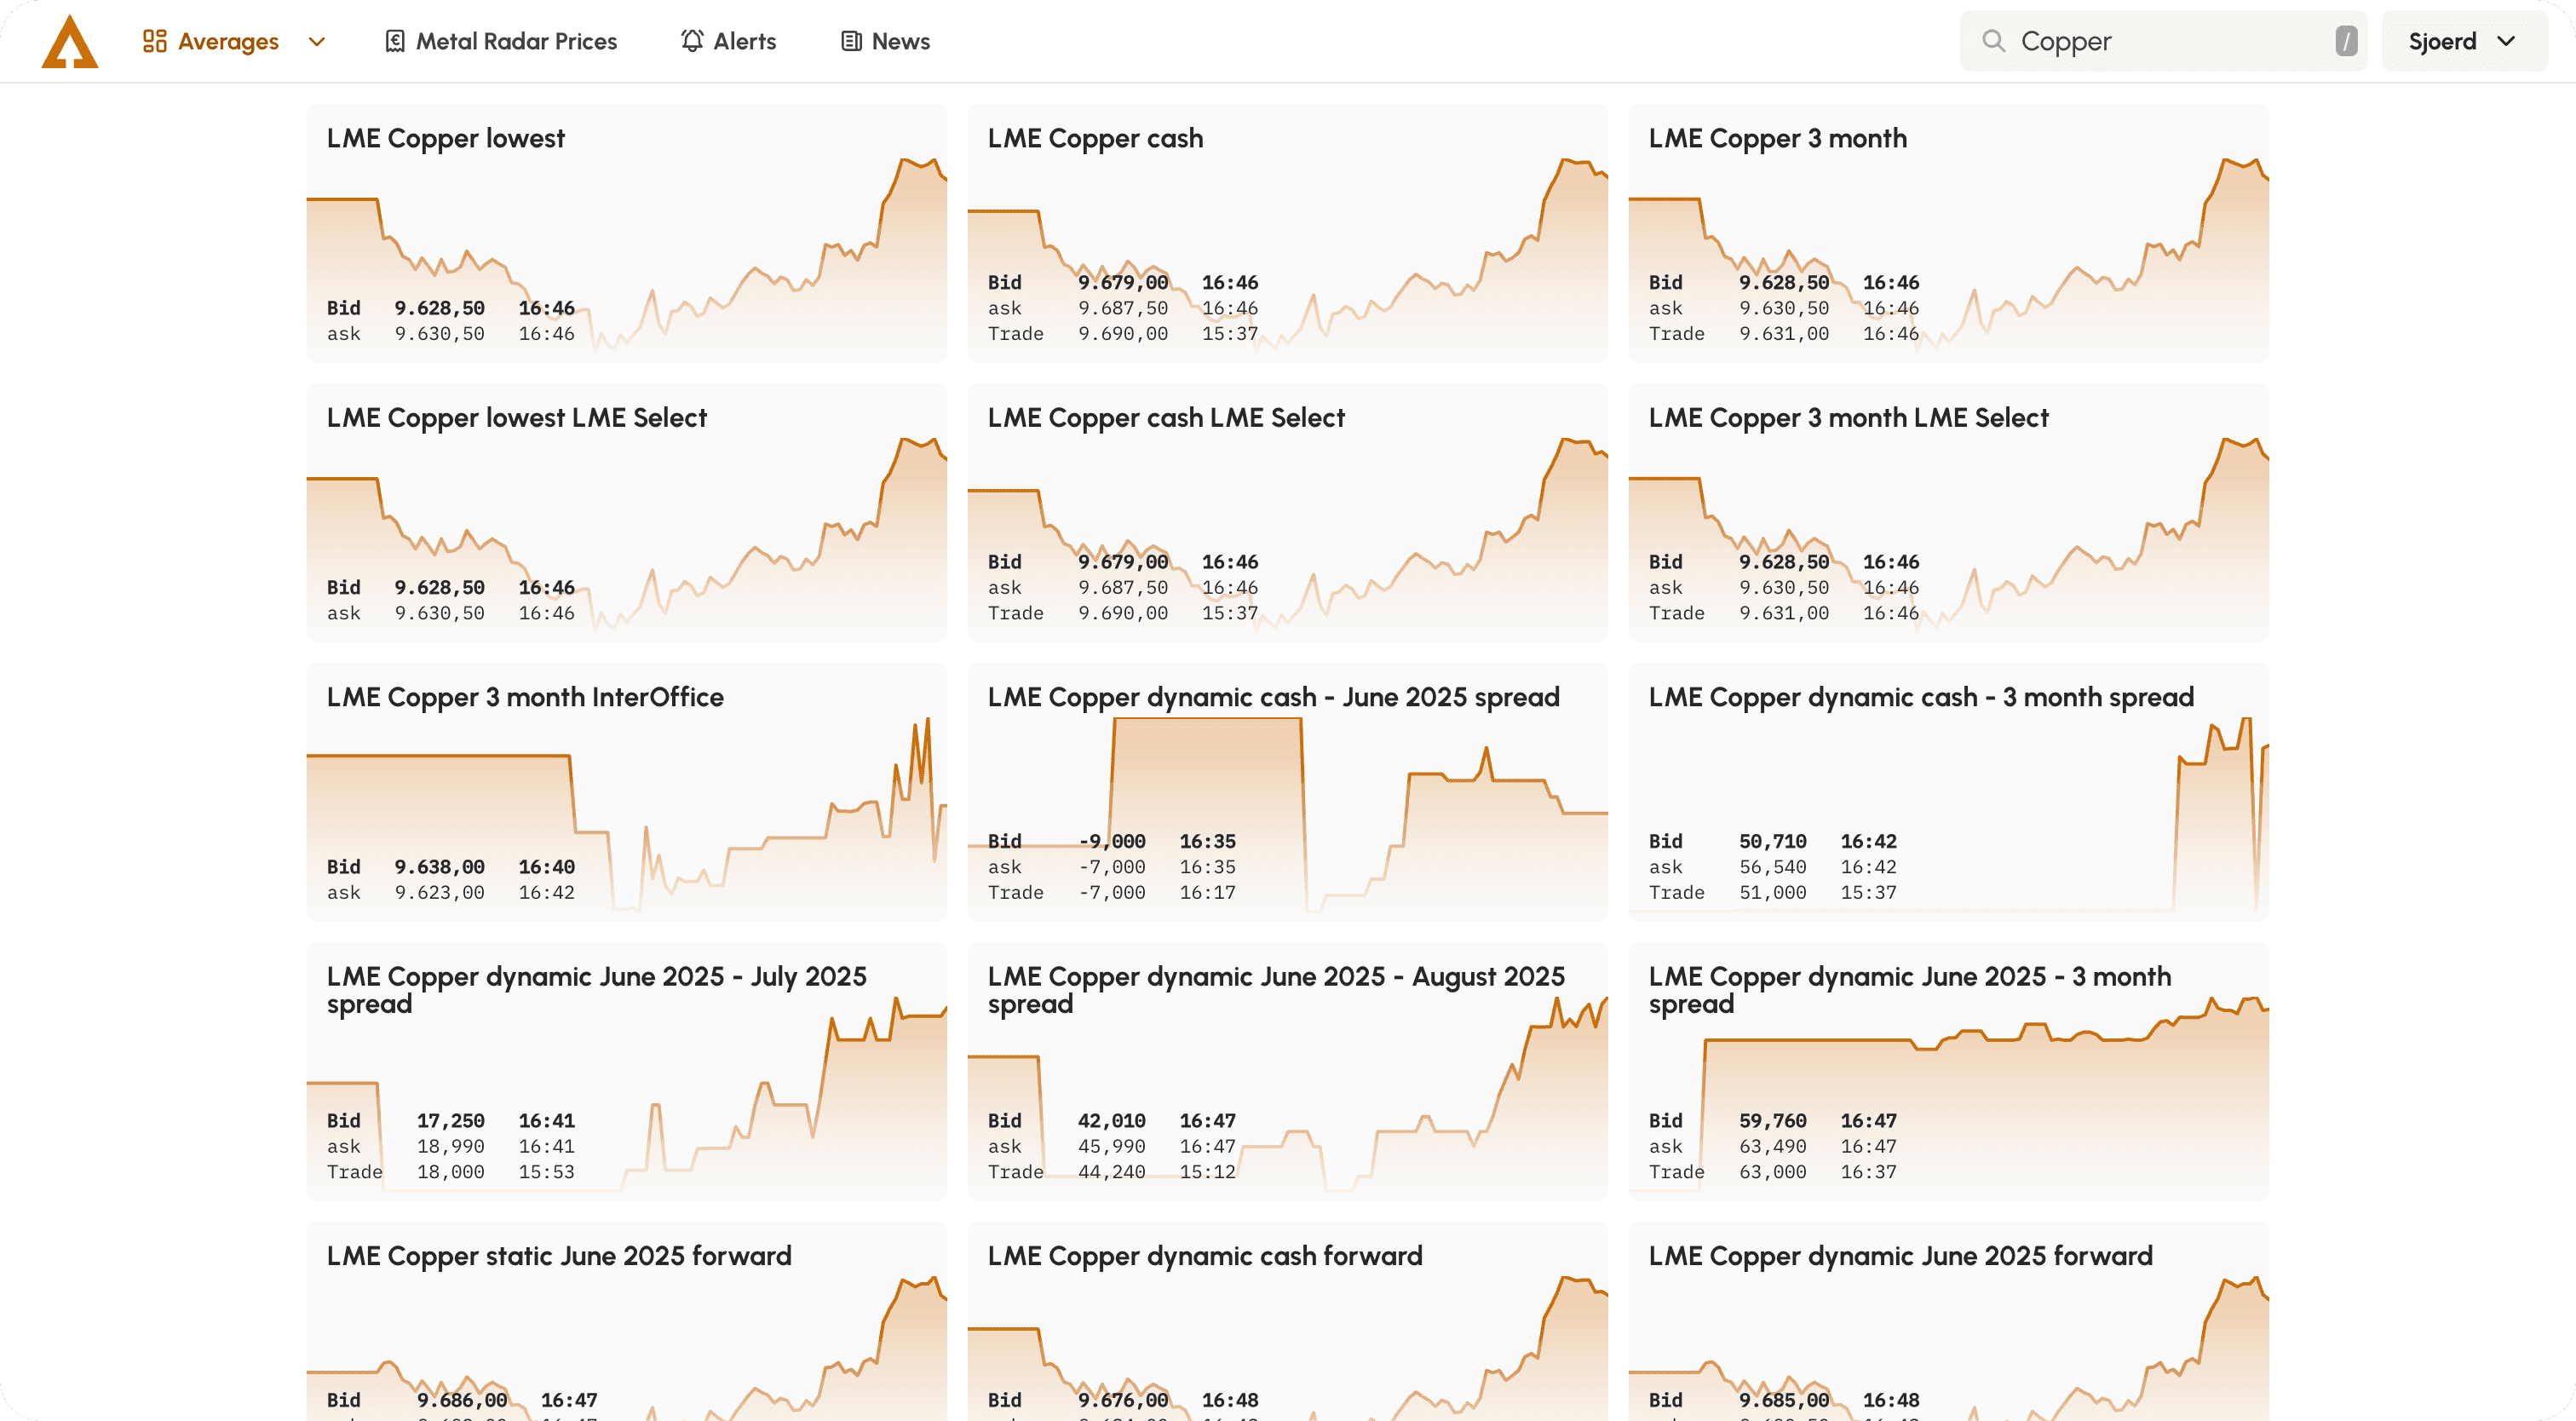Click bid 17,250 in June - July spread

[451, 1121]
